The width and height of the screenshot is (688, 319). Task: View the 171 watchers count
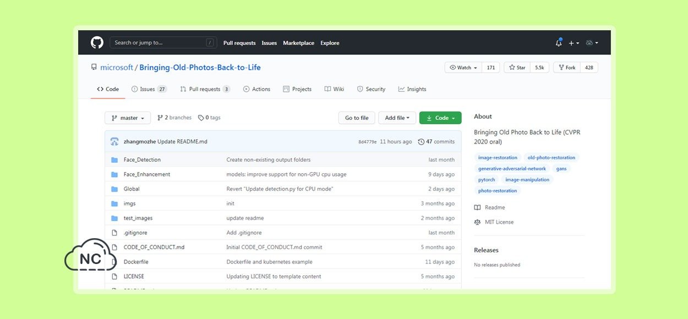point(491,68)
